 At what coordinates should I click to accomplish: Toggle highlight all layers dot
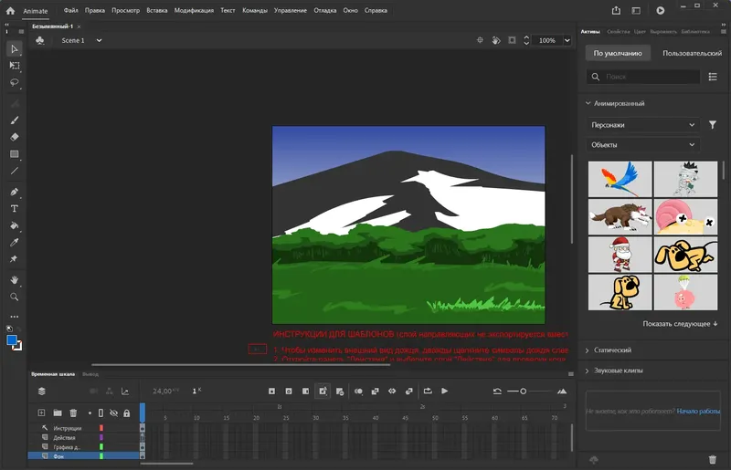90,413
